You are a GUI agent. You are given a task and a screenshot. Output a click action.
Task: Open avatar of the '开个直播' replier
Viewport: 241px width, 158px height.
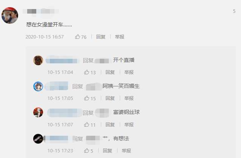tap(38, 60)
